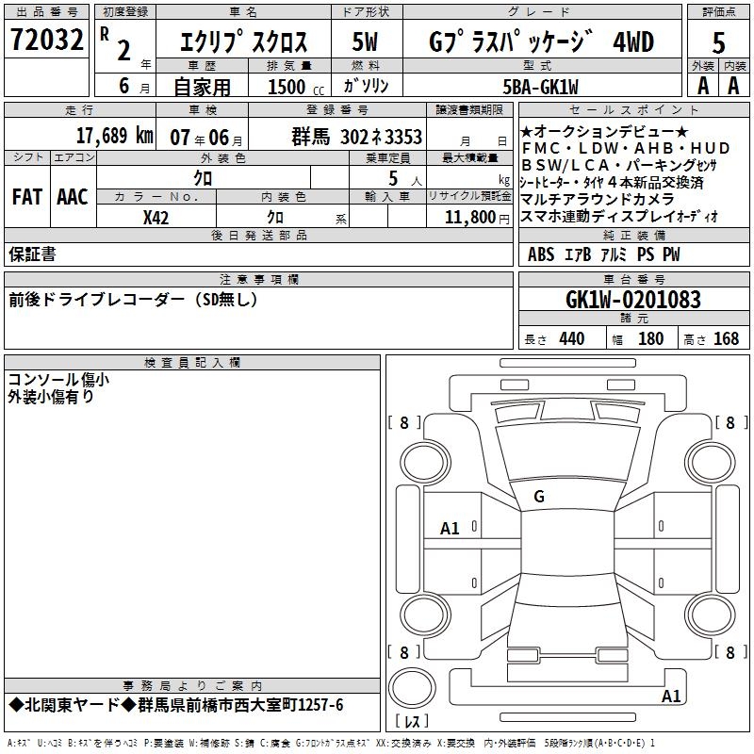Click the FAT shift type cell
This screenshot has width=754, height=754.
click(26, 196)
